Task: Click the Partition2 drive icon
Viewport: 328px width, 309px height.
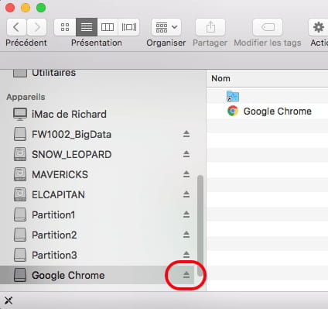Action: [x=20, y=235]
